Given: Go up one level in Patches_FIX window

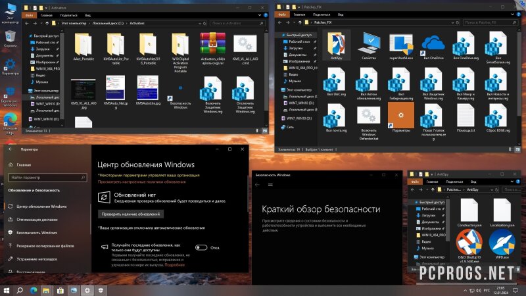Looking at the screenshot, I should pyautogui.click(x=300, y=22).
